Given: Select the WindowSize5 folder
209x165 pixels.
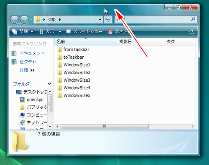Looking at the screenshot, I should pyautogui.click(x=77, y=95).
